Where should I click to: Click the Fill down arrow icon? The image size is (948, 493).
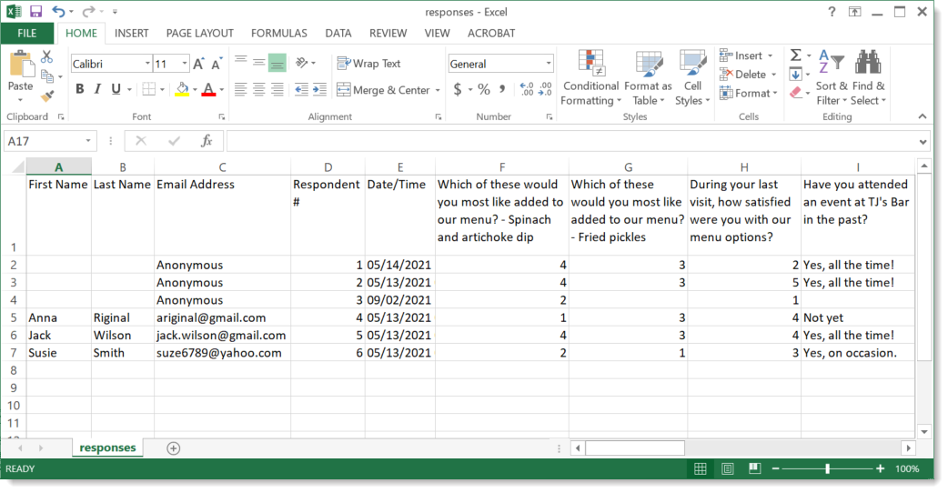(x=796, y=75)
